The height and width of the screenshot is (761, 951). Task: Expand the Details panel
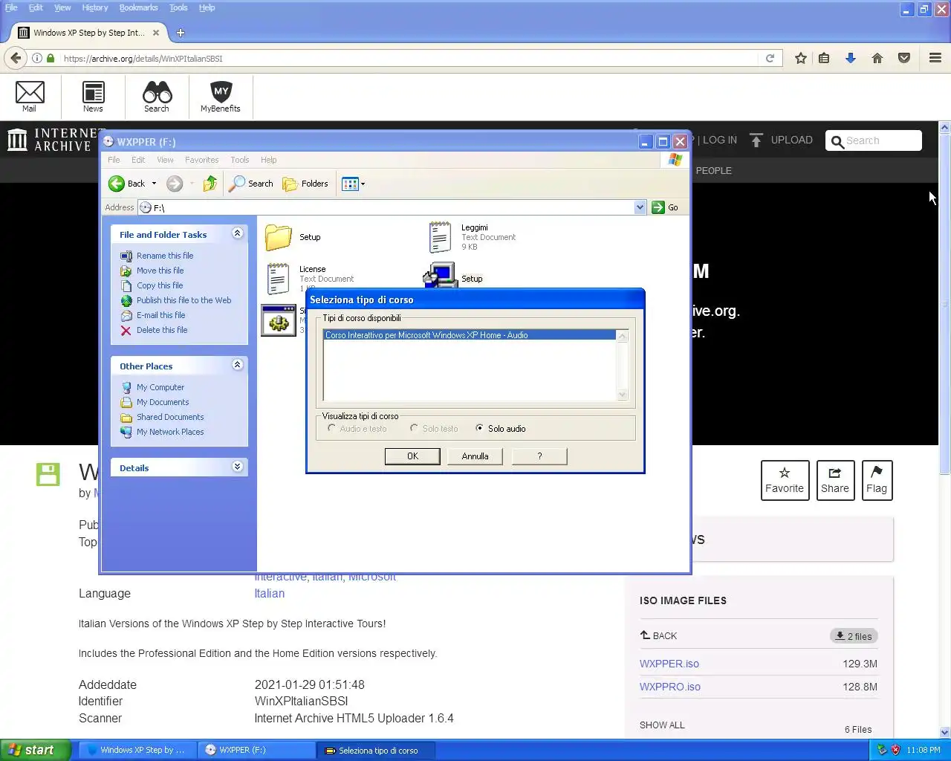(237, 467)
